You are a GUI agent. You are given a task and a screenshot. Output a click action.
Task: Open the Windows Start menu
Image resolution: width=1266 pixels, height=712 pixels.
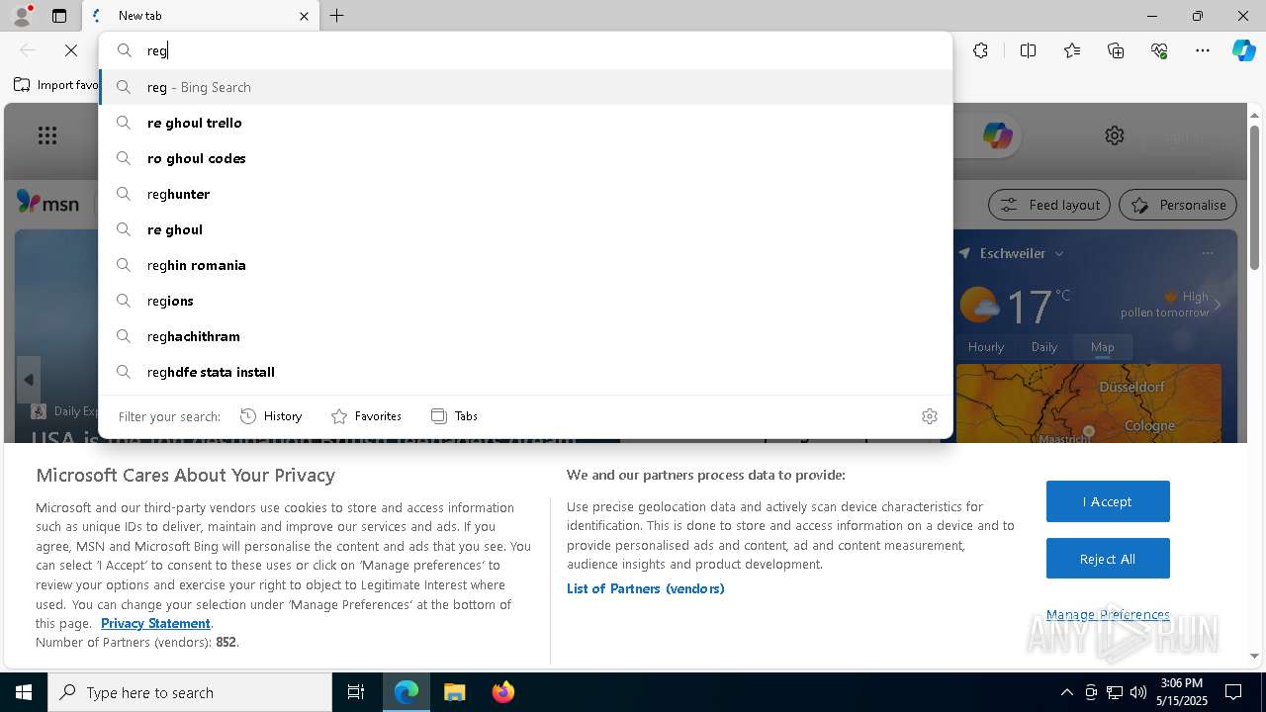coord(24,692)
